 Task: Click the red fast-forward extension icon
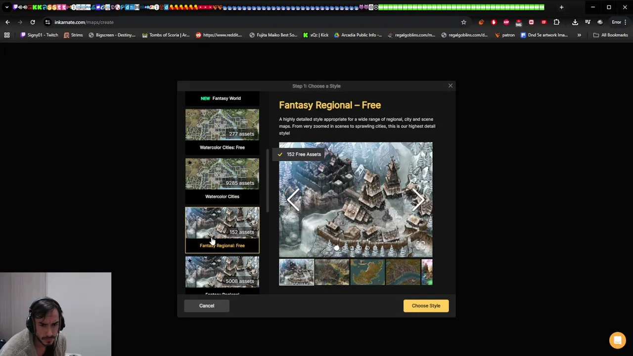point(531,22)
